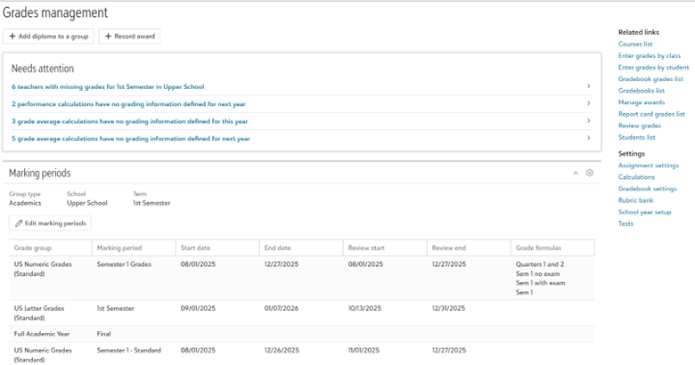Open the Tests settings link

(x=625, y=223)
